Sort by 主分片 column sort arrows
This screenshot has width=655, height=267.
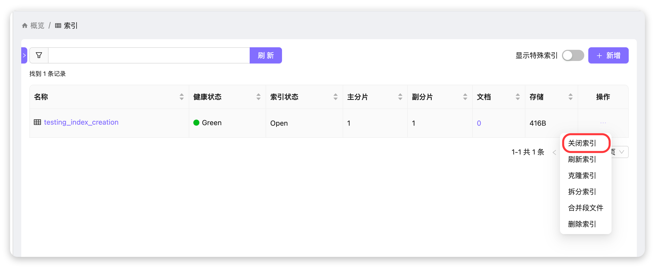pos(400,97)
